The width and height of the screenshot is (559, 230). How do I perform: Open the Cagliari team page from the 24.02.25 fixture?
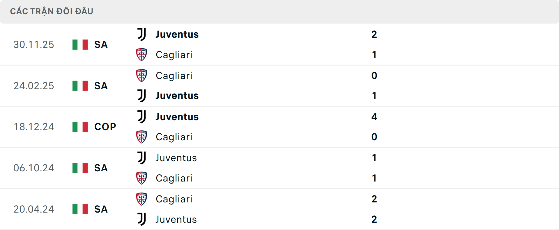pyautogui.click(x=174, y=76)
